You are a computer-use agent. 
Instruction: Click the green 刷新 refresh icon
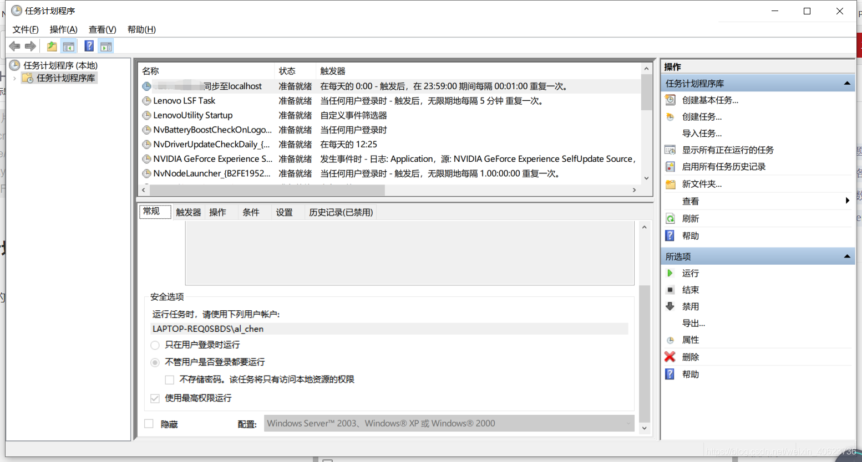coord(670,219)
